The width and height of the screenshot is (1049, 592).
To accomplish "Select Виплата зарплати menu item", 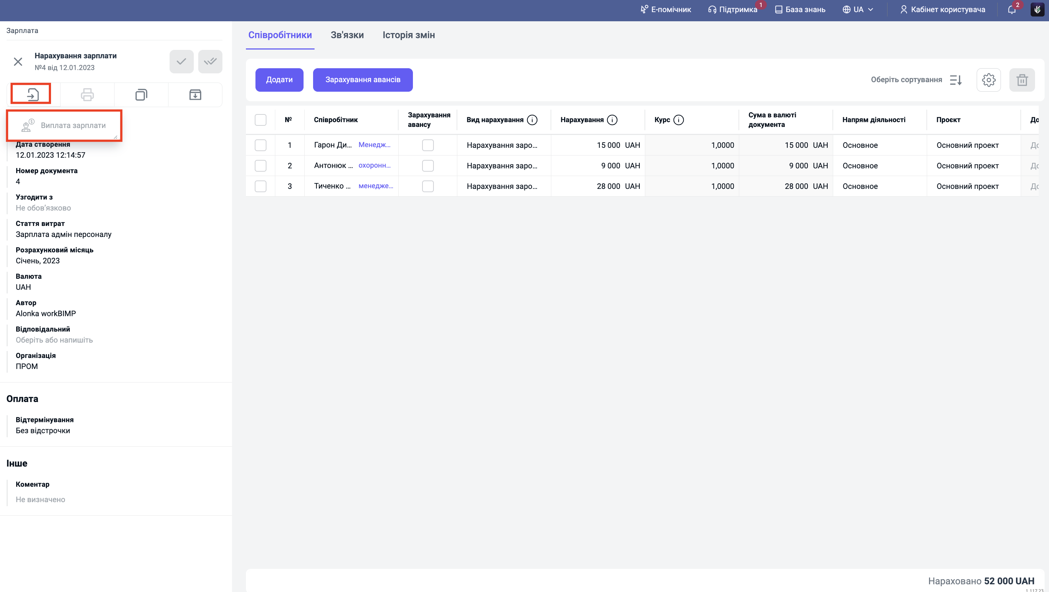I will pyautogui.click(x=73, y=125).
